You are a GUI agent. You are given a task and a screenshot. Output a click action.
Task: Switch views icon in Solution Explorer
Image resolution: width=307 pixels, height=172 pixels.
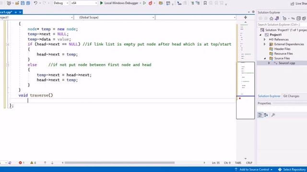[x=277, y=19]
